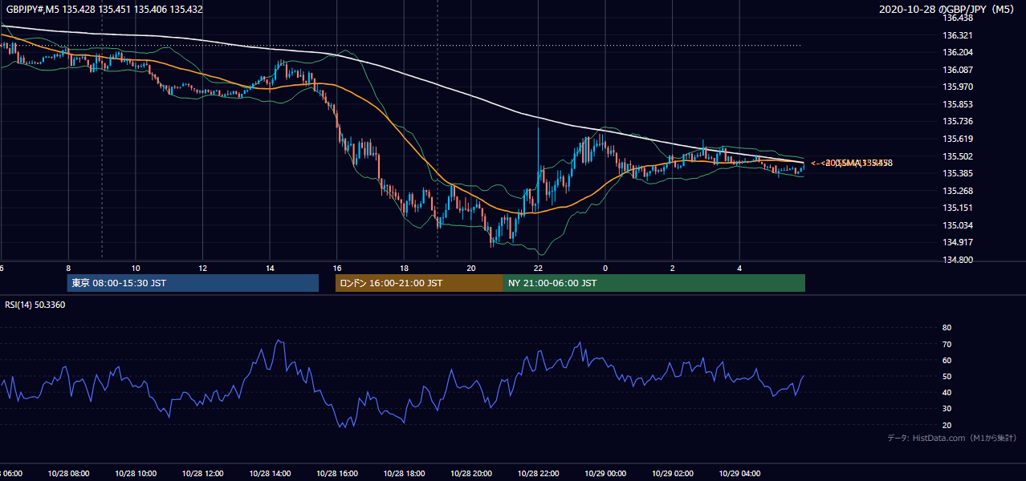Click the 10/28 12:00 date label
Image resolution: width=1026 pixels, height=481 pixels.
click(203, 474)
